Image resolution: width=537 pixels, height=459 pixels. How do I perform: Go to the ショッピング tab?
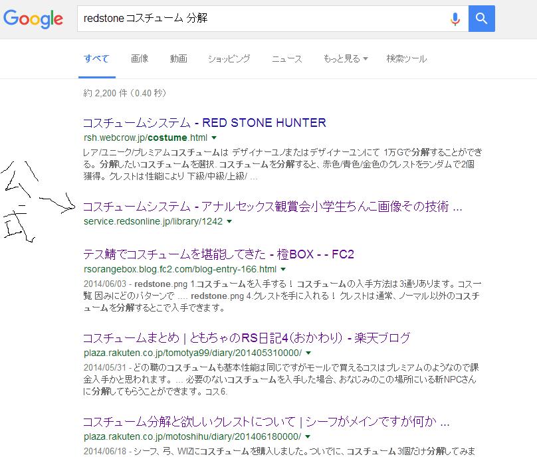229,58
